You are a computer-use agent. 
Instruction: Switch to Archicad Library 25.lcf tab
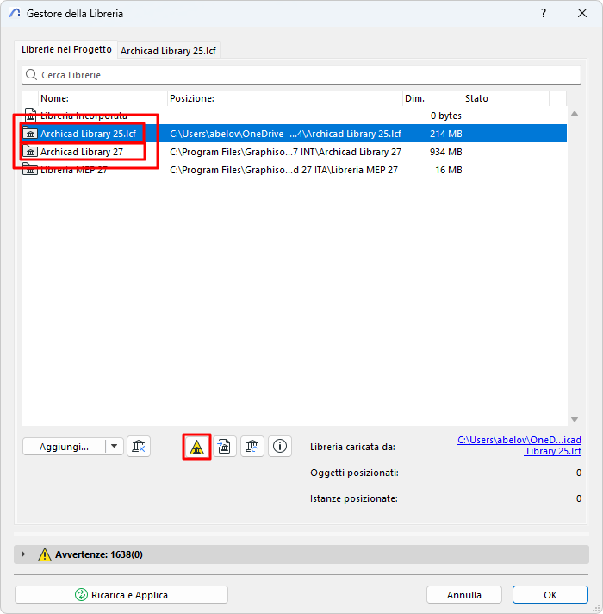(168, 51)
